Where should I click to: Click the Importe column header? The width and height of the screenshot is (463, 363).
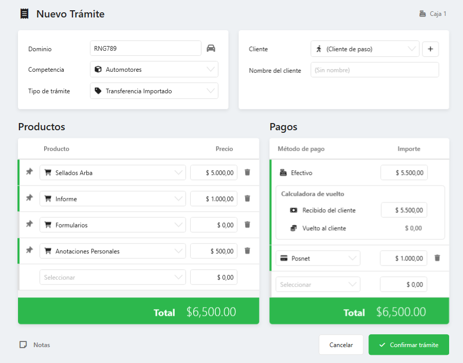[x=409, y=149]
